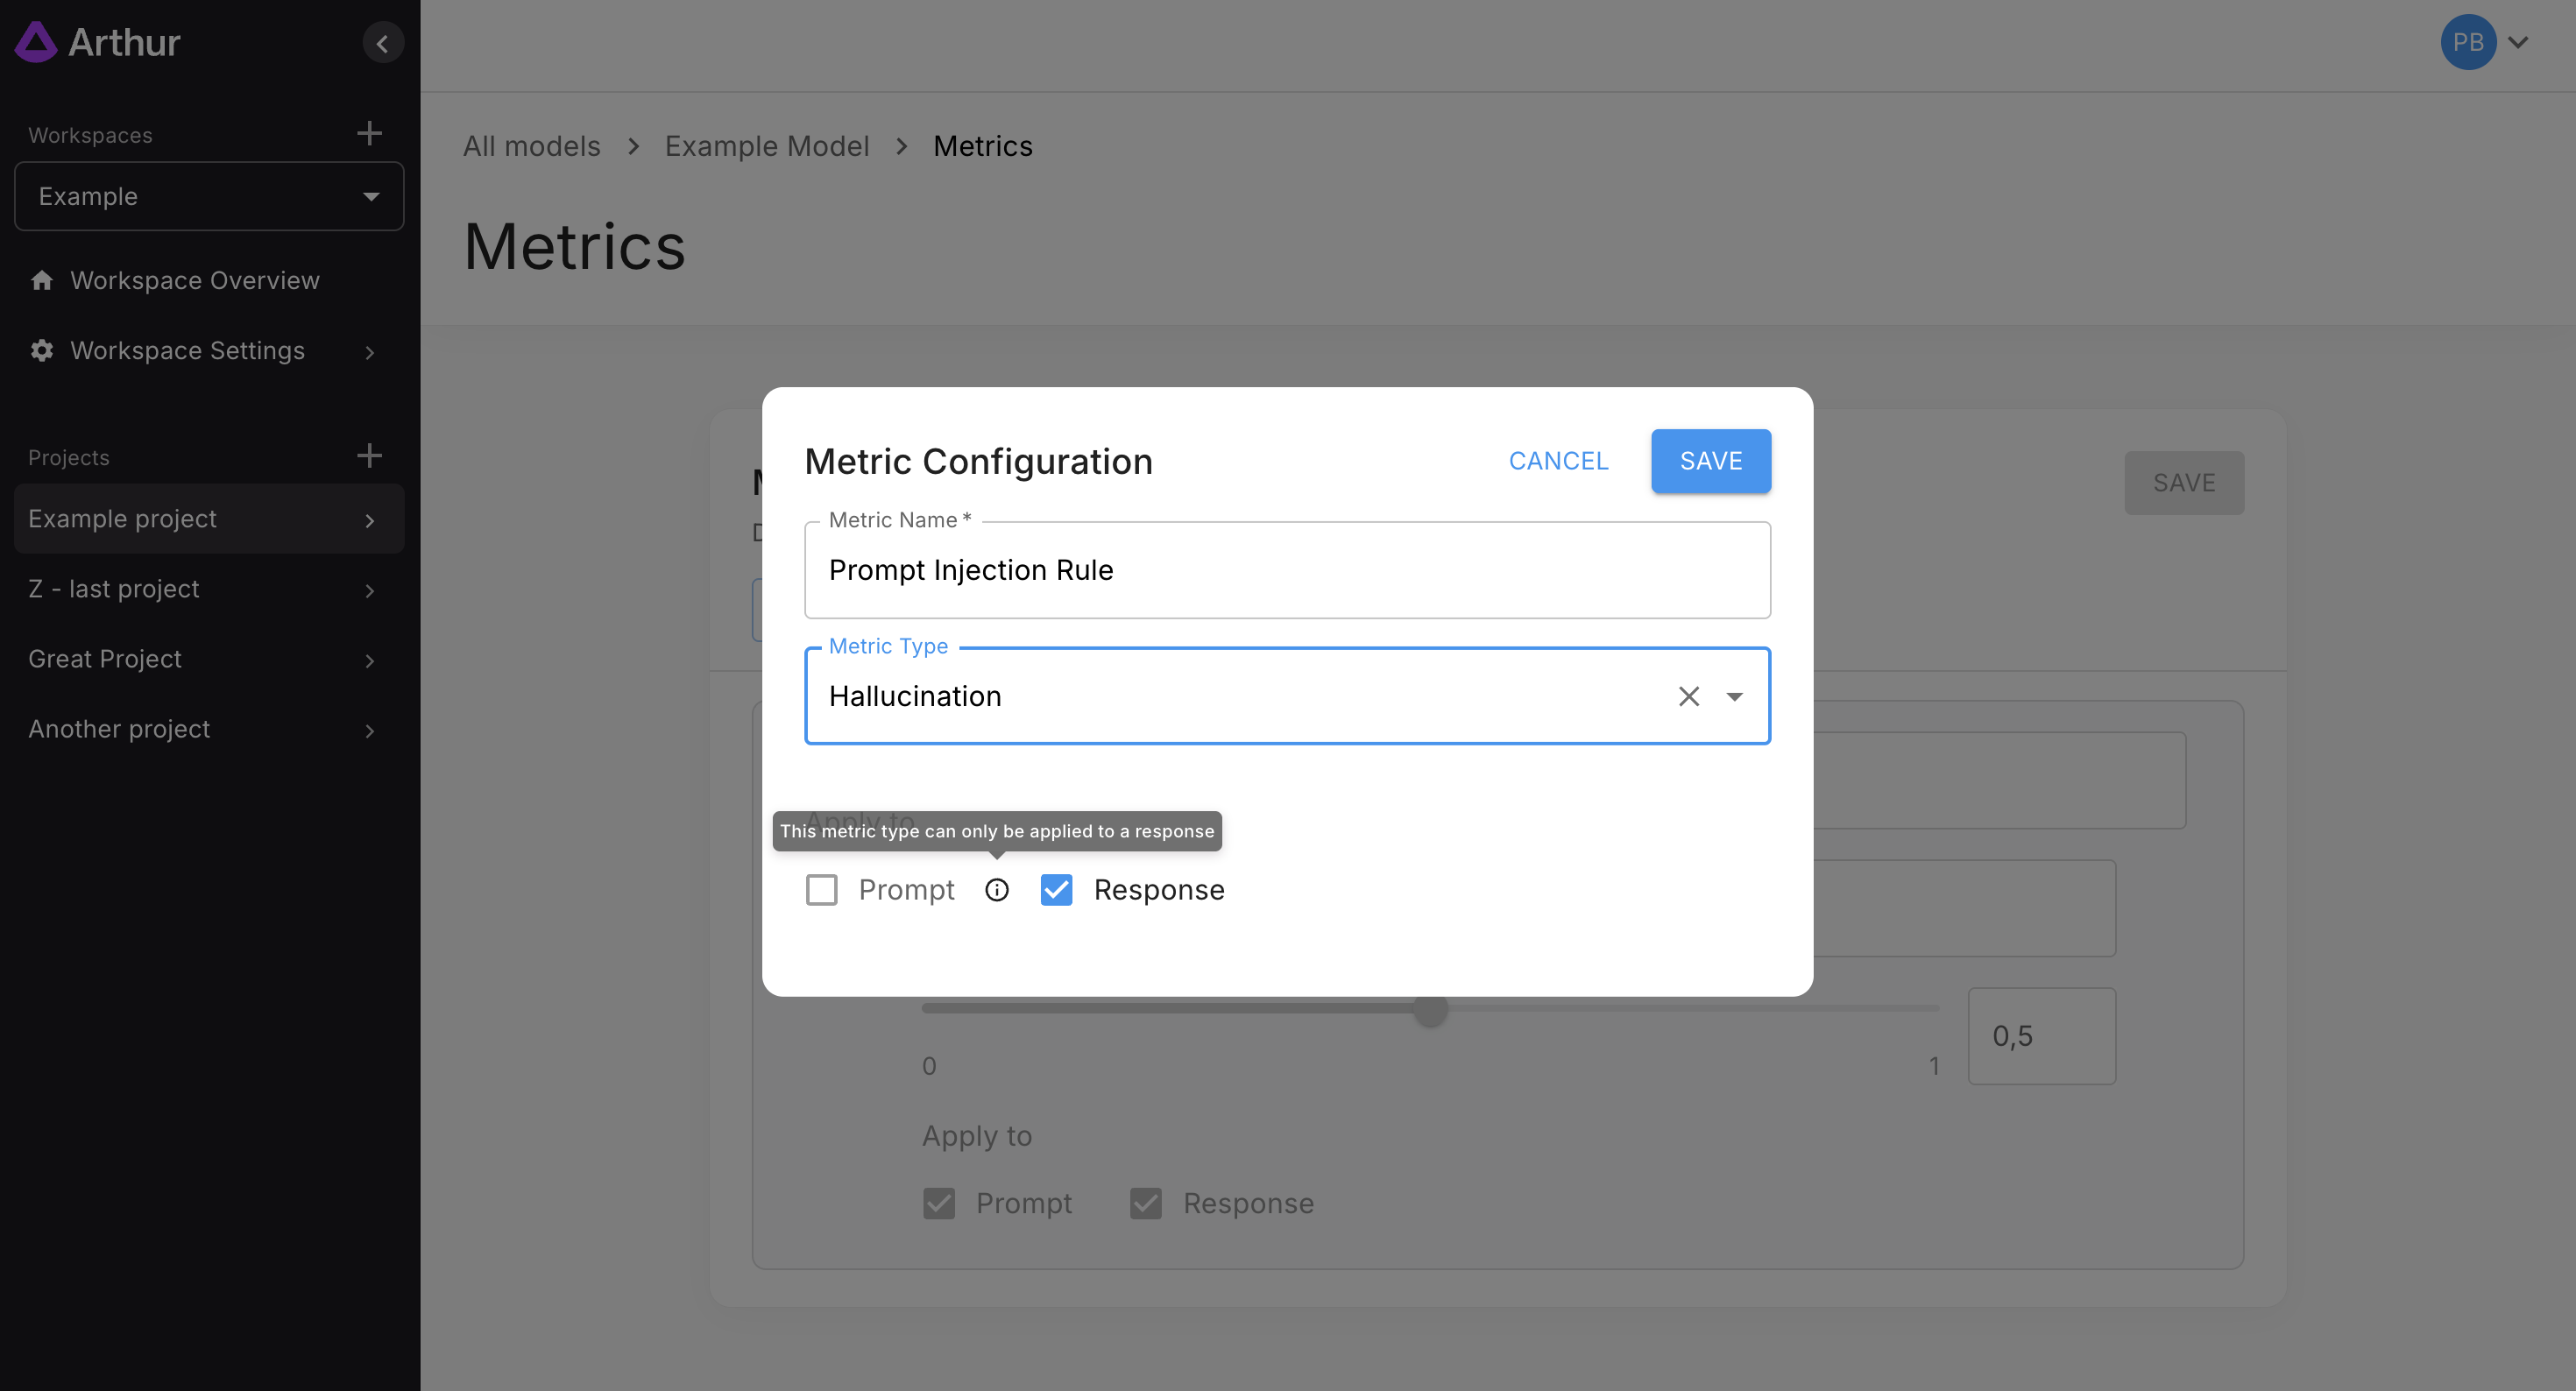Click the Arthur logo icon

pyautogui.click(x=36, y=42)
